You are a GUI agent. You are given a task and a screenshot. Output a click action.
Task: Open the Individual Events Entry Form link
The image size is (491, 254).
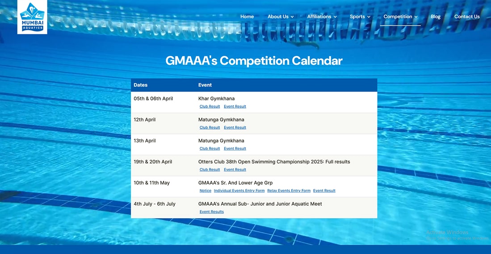(239, 191)
